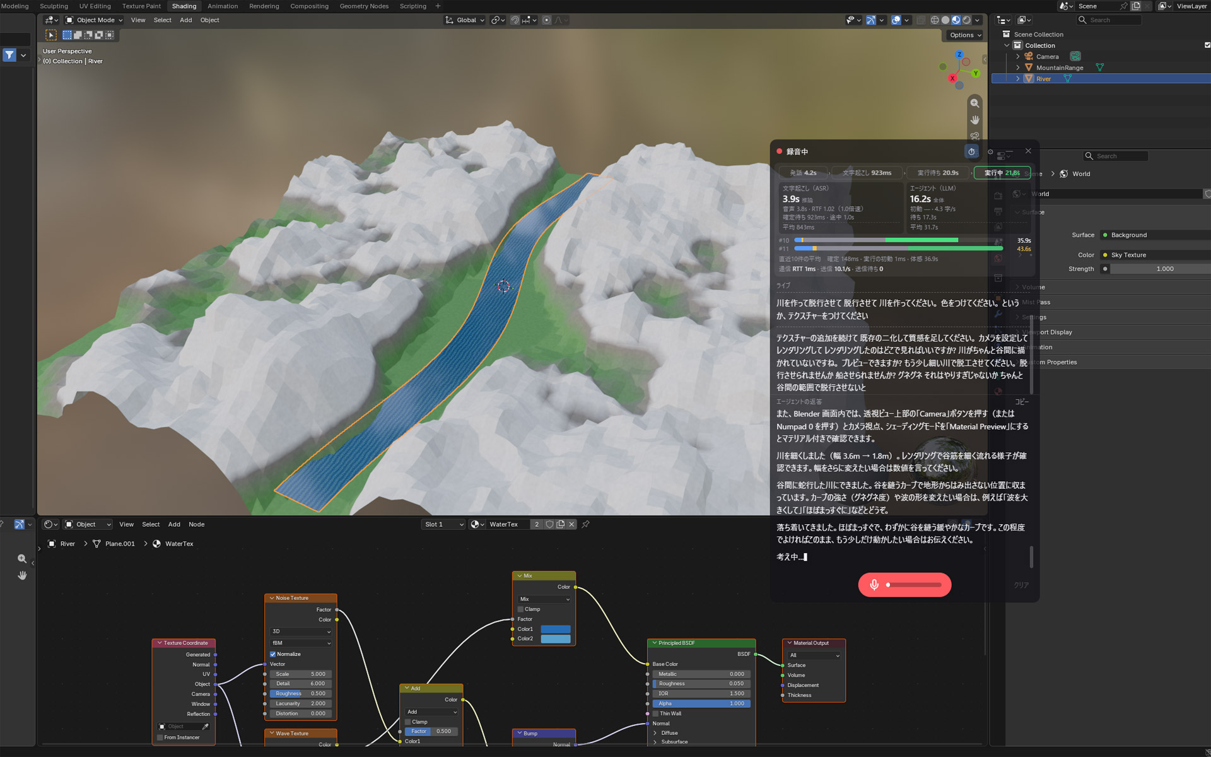
Task: Click the Sky Texture color button
Action: pyautogui.click(x=1155, y=255)
